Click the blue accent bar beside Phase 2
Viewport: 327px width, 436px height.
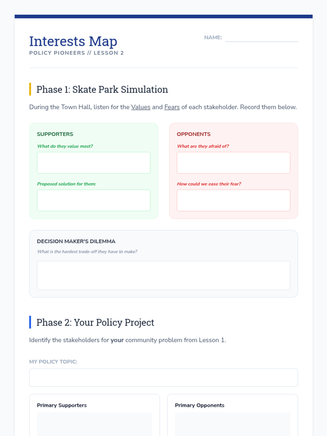pos(30,322)
